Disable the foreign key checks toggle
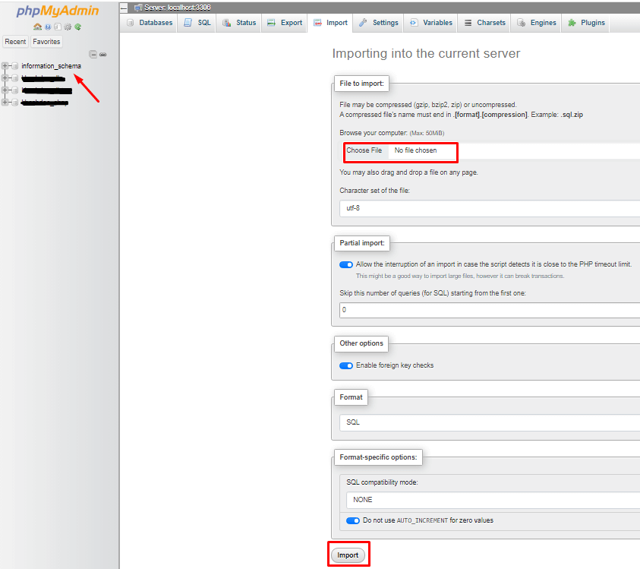The height and width of the screenshot is (569, 640). [x=346, y=365]
